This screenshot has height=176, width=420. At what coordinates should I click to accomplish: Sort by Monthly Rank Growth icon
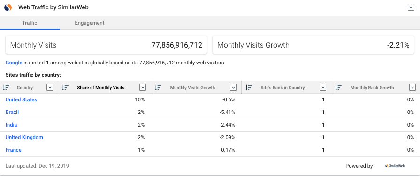pos(338,87)
